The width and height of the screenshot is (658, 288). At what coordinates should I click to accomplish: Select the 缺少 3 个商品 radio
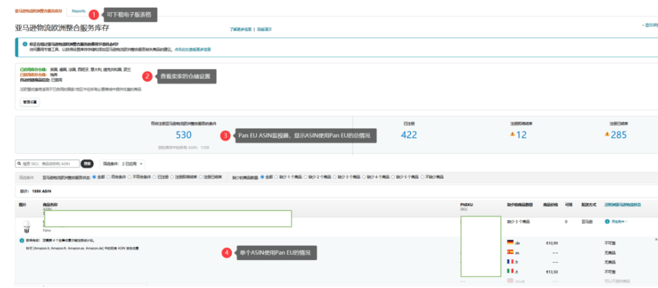tap(334, 177)
